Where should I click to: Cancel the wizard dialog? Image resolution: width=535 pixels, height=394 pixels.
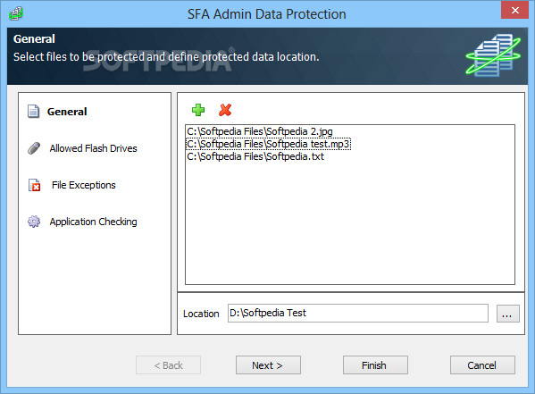(x=482, y=365)
